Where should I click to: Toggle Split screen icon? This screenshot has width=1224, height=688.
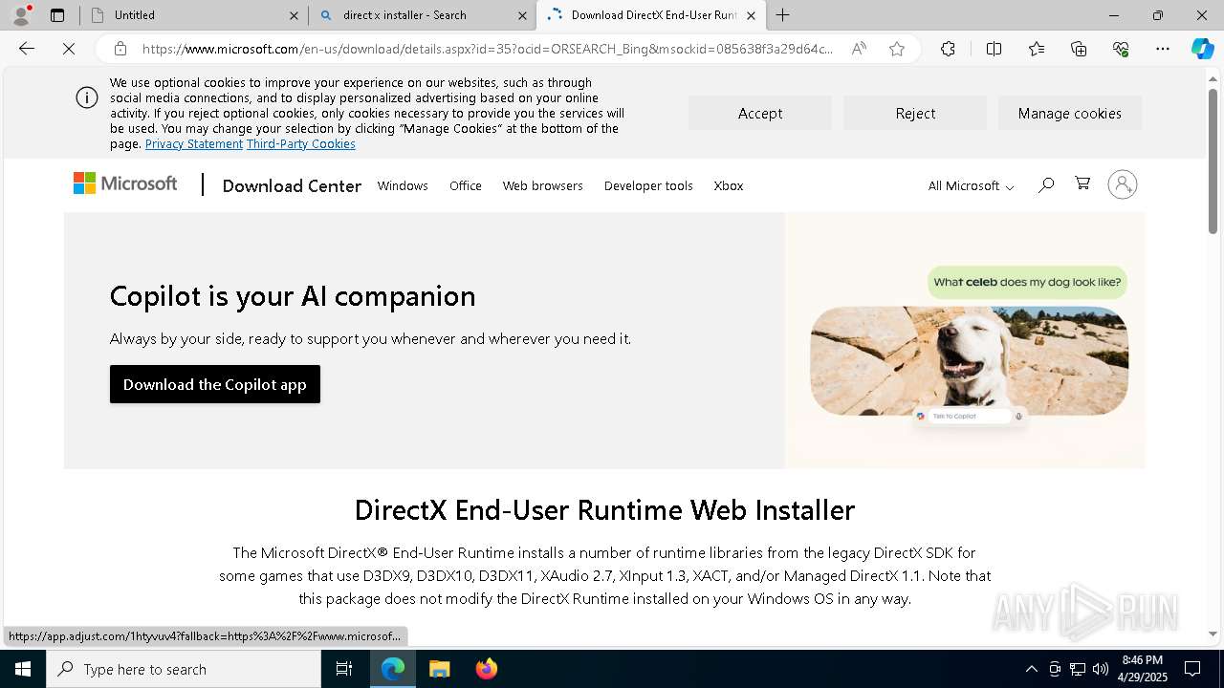(994, 49)
